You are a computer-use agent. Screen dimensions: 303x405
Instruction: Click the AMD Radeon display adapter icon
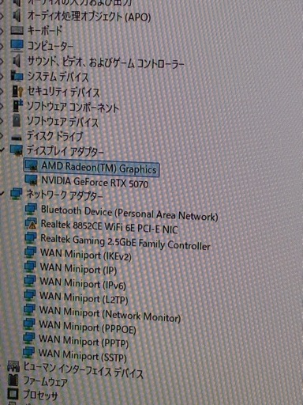[32, 165]
